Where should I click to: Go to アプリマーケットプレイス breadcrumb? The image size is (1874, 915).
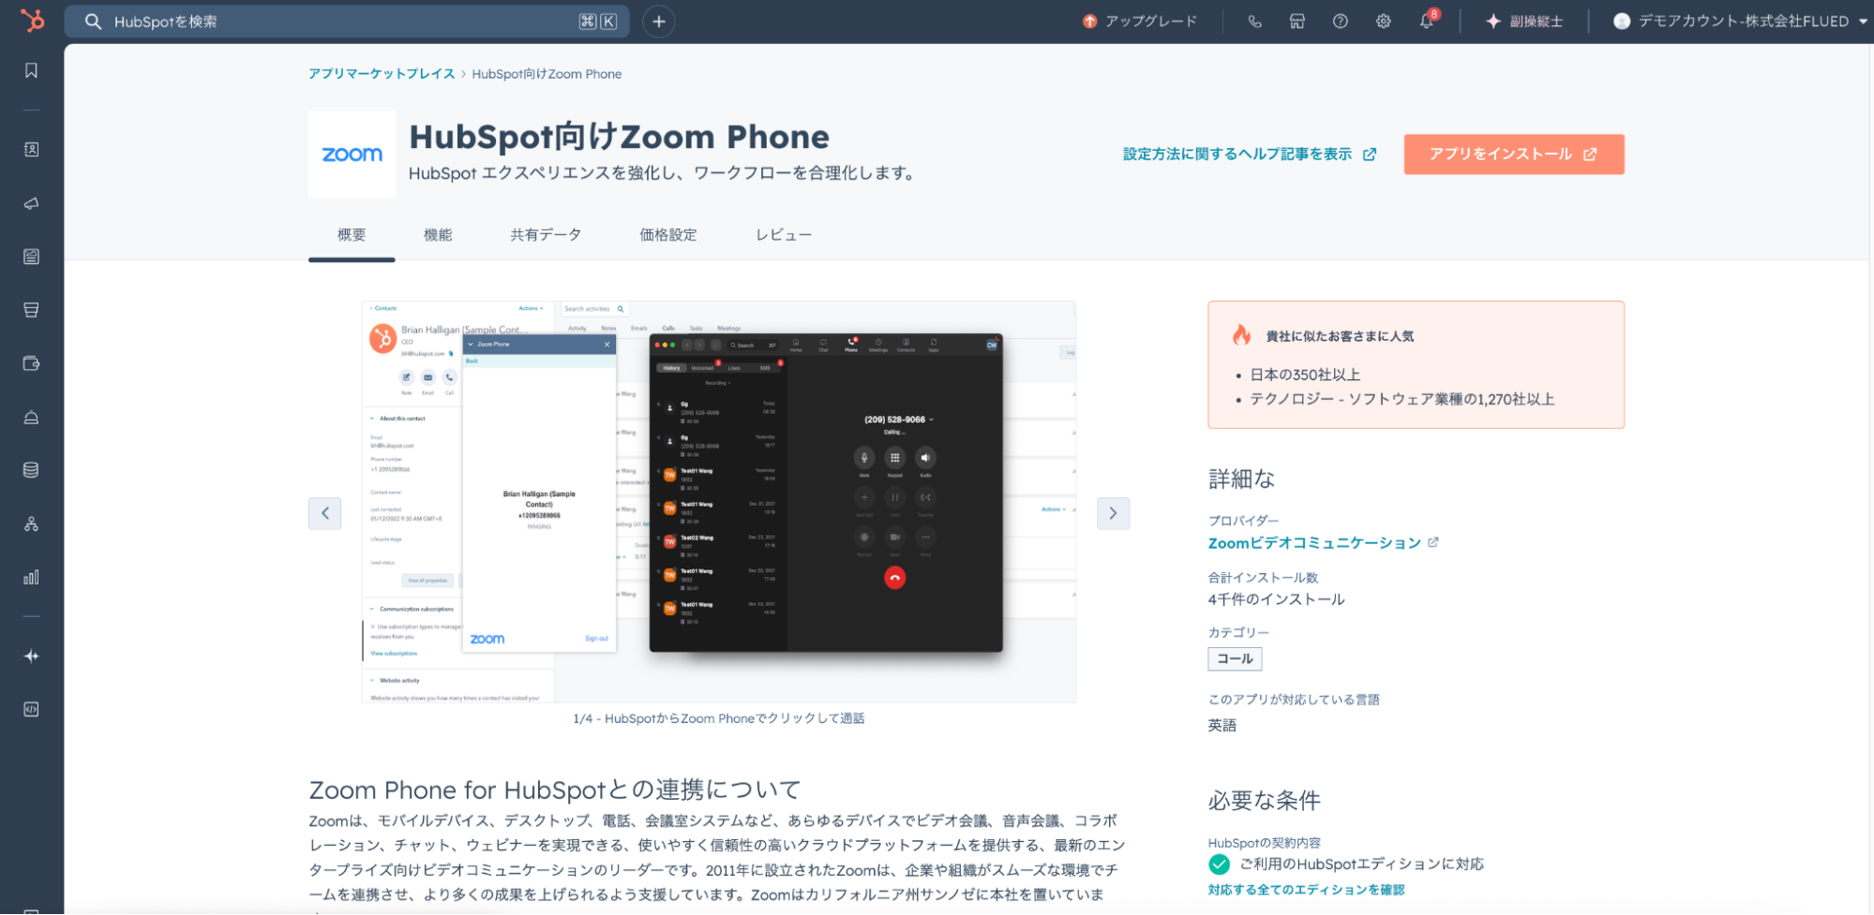point(382,74)
